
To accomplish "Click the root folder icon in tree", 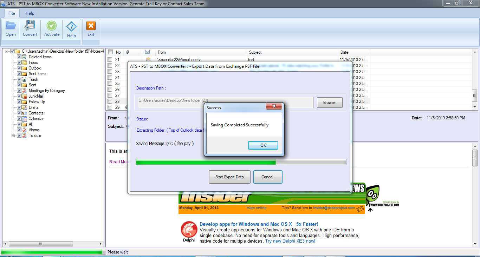I will (x=18, y=51).
